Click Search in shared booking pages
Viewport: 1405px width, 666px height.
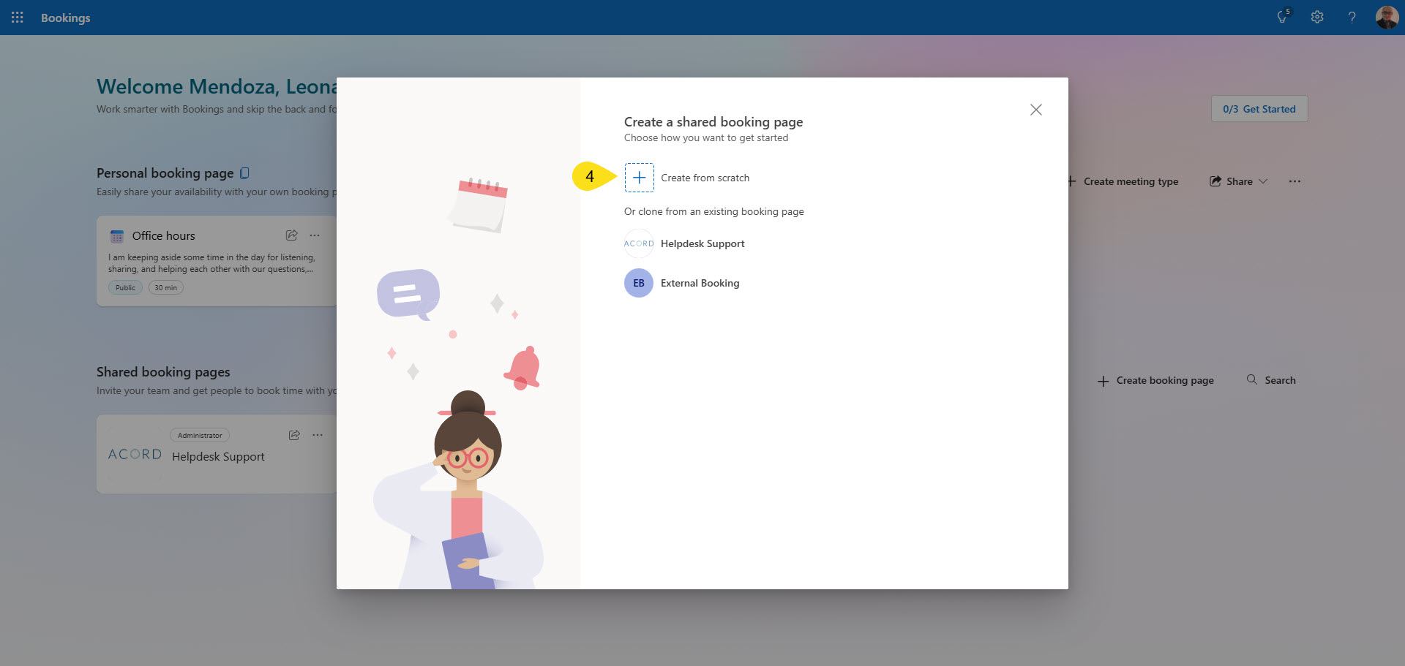click(1271, 380)
